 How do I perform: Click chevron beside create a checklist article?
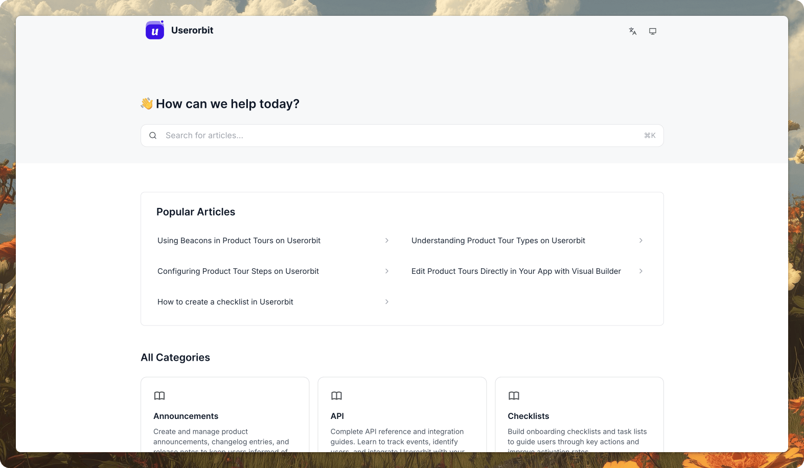(387, 302)
